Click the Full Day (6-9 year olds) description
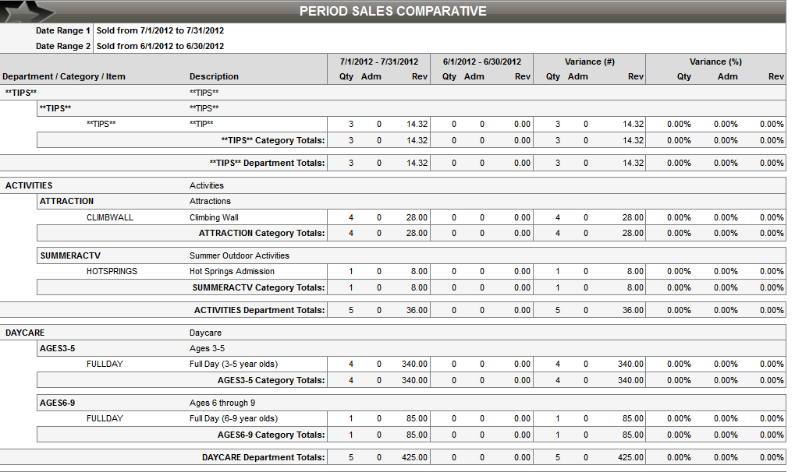The height and width of the screenshot is (472, 795). pos(233,418)
